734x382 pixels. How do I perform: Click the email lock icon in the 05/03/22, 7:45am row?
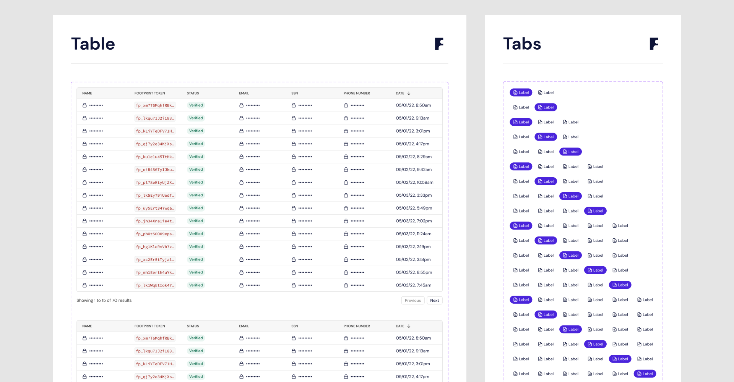(x=241, y=285)
